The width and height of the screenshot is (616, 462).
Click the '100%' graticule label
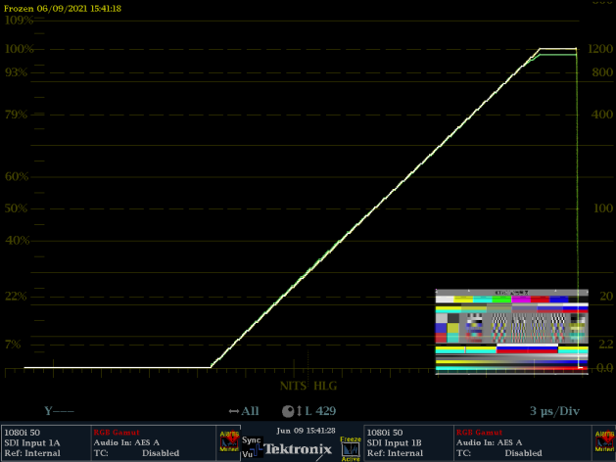[19, 49]
